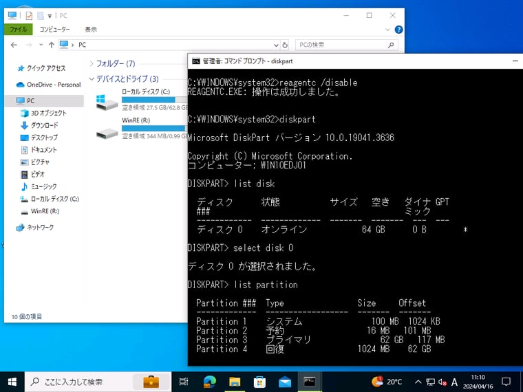
Task: Open the ファイル tab
Action: point(19,30)
